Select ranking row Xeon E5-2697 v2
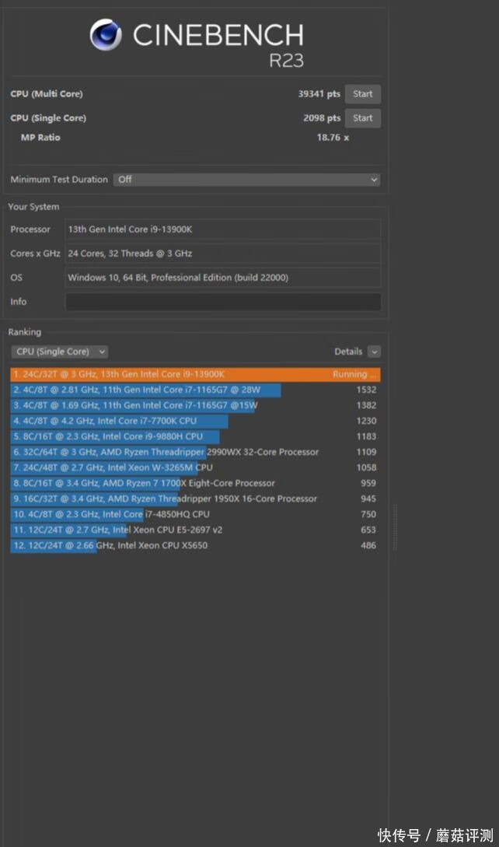This screenshot has width=499, height=847. pyautogui.click(x=195, y=530)
